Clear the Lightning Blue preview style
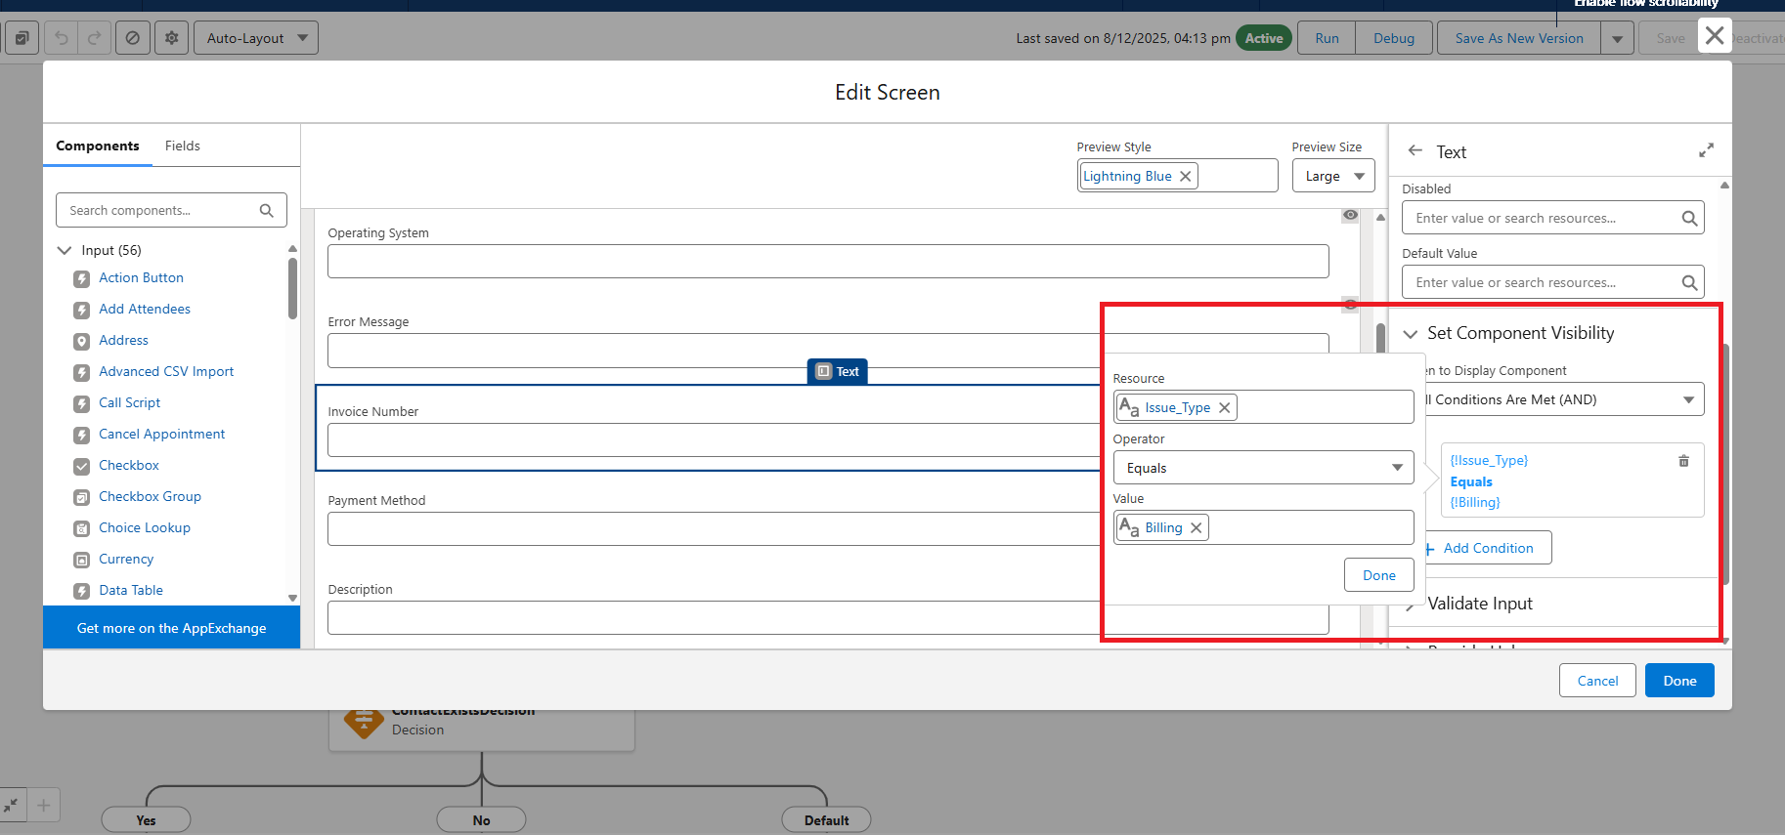 point(1185,177)
